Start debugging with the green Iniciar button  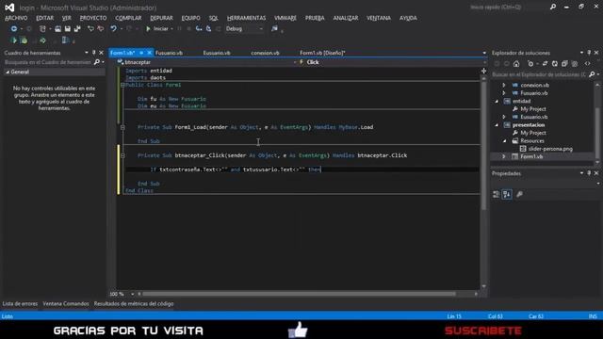click(157, 29)
